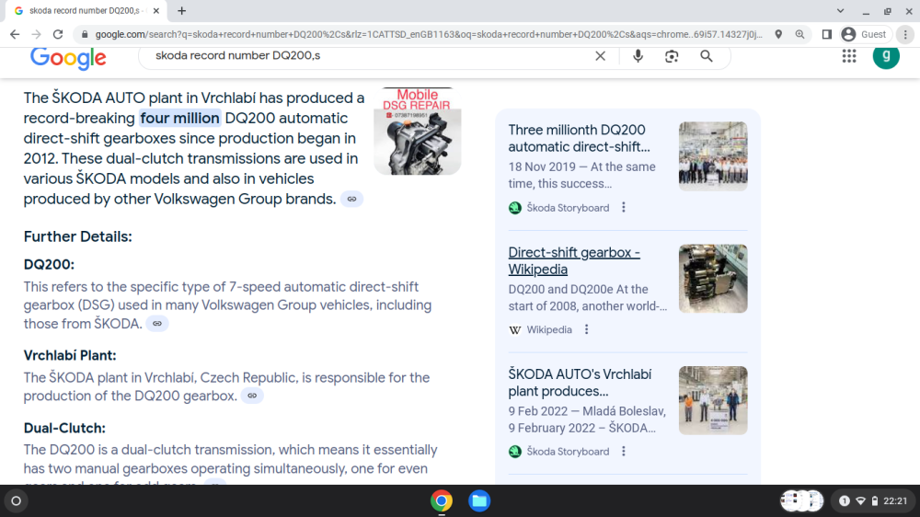Click the 'DQ200:' heading

tap(49, 264)
